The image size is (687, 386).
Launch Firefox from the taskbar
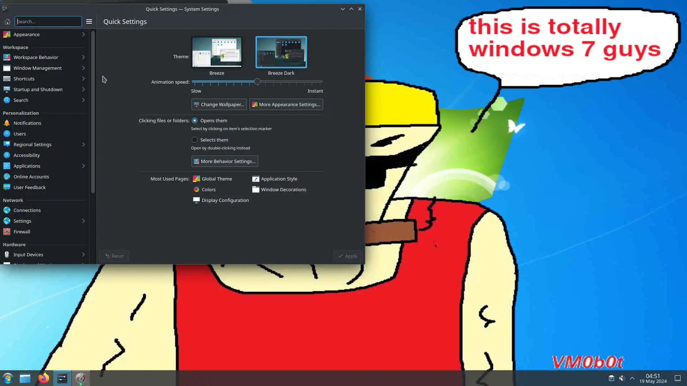point(44,378)
